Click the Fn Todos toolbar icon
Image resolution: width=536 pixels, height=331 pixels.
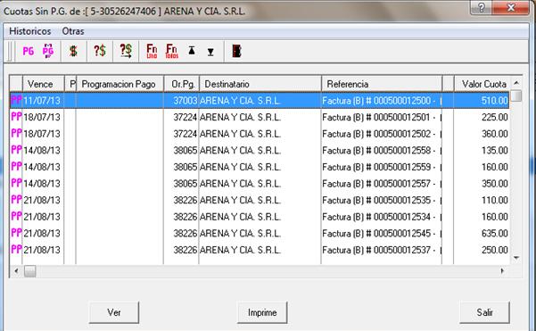click(x=171, y=51)
